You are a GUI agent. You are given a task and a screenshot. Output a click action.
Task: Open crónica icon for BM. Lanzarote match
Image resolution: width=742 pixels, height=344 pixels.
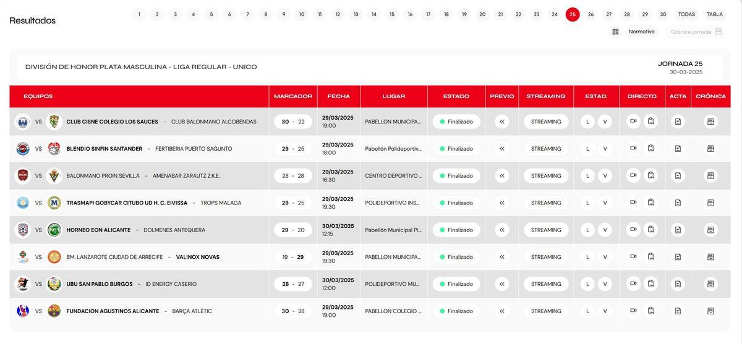pyautogui.click(x=710, y=257)
